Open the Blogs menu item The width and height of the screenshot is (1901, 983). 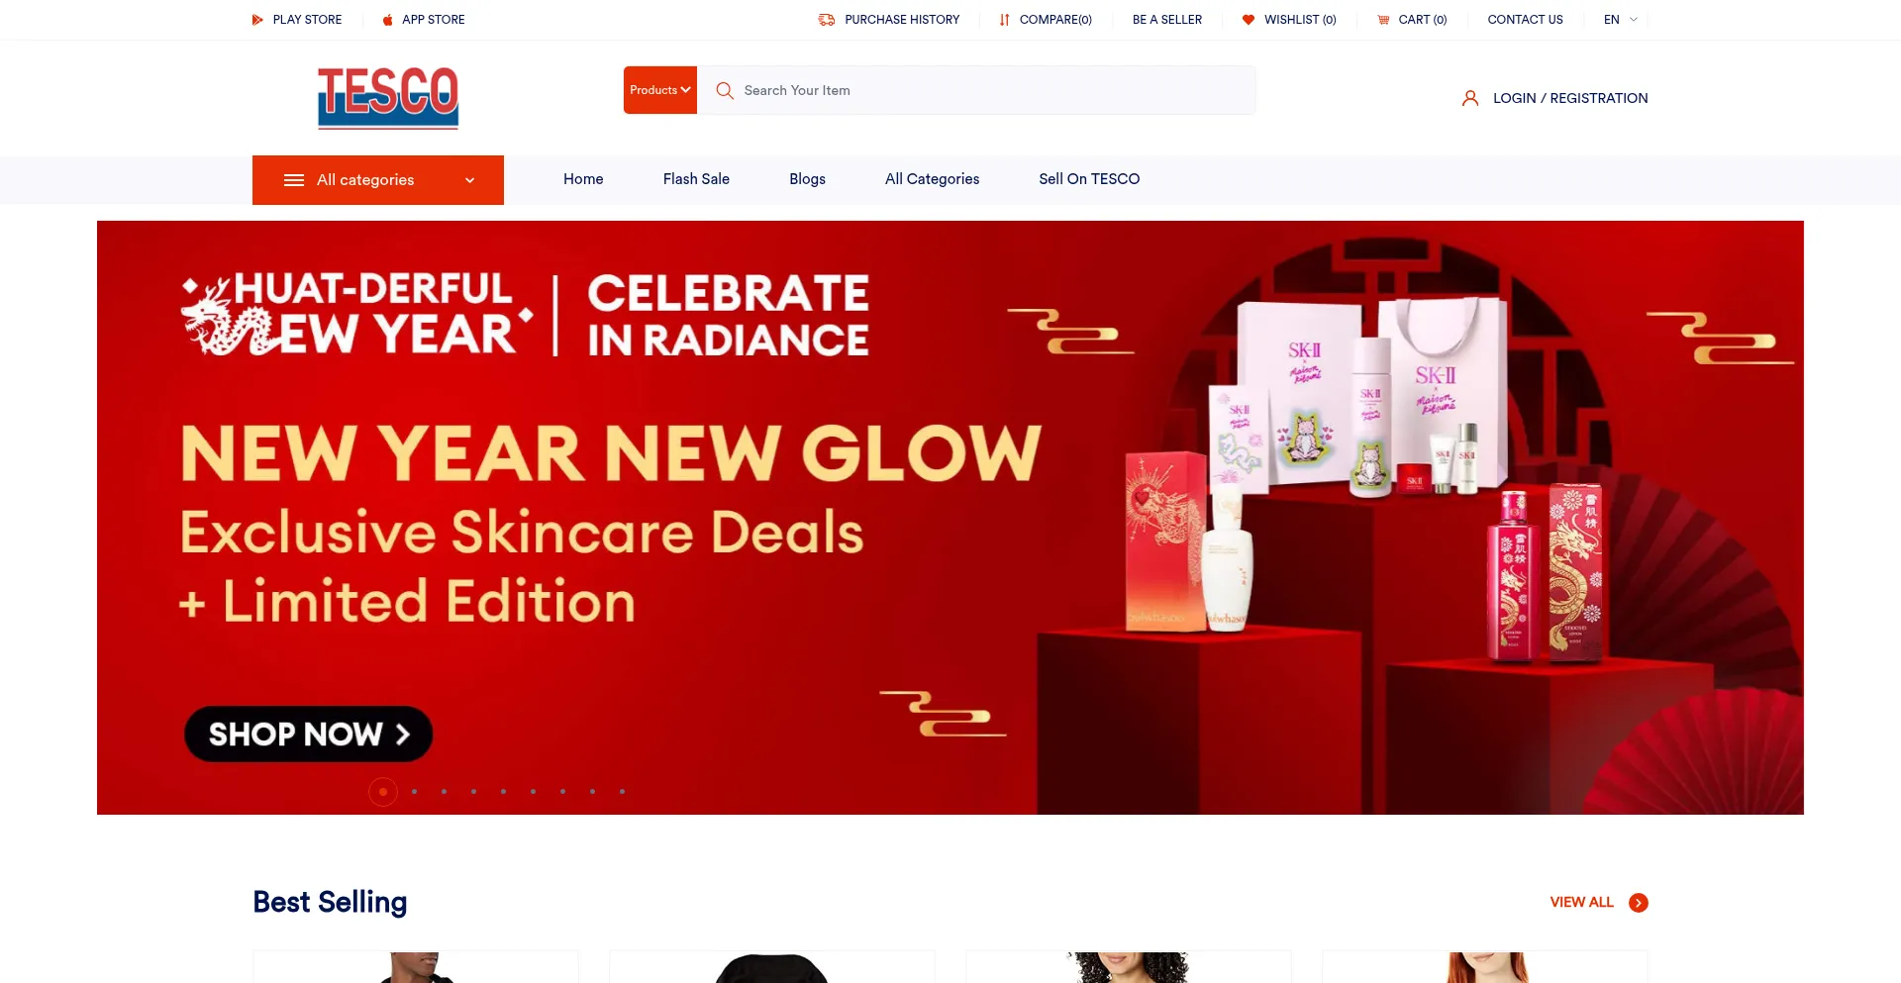[x=807, y=179]
